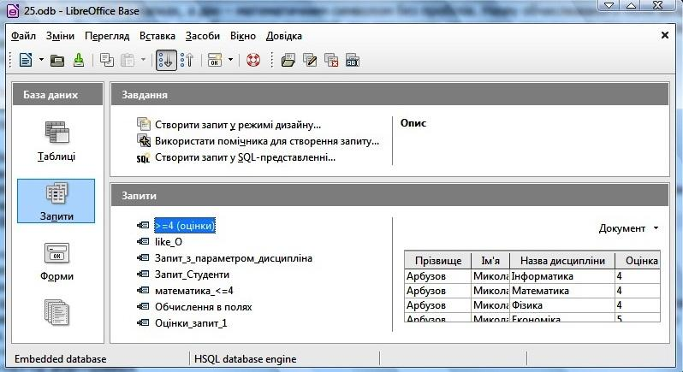Click the query wizard icon
The height and width of the screenshot is (372, 683).
tap(143, 140)
